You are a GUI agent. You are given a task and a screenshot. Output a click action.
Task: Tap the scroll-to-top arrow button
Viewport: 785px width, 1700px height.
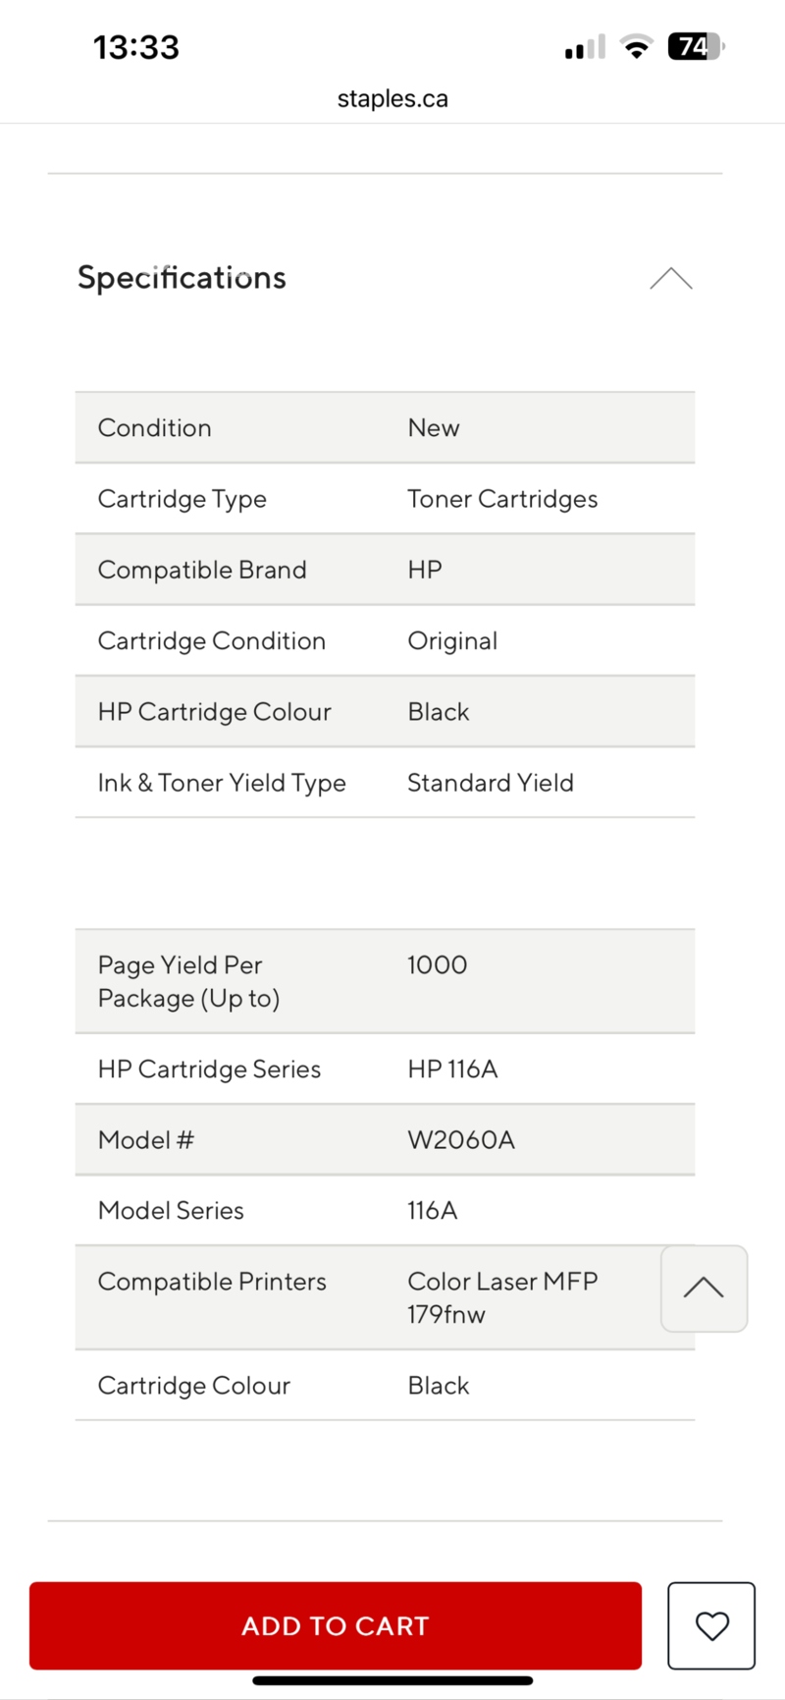coord(704,1289)
